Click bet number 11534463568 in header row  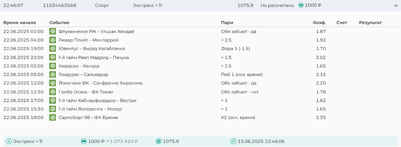59,5
